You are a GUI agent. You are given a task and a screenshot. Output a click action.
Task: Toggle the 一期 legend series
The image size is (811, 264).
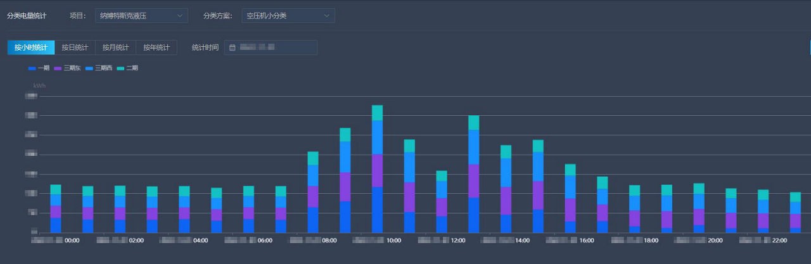(x=39, y=68)
